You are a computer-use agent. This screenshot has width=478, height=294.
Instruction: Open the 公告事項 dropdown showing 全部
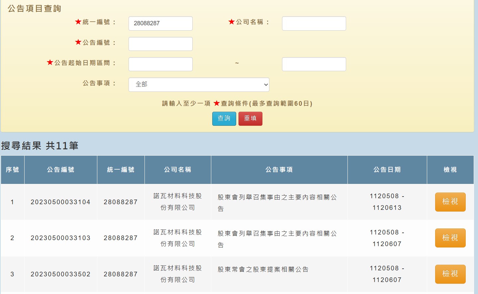[x=199, y=84]
